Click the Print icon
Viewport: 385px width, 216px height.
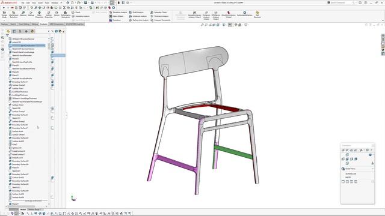pyautogui.click(x=92, y=2)
